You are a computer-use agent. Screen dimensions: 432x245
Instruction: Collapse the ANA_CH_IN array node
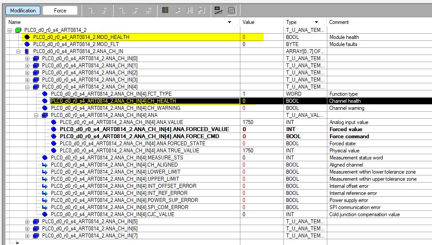point(19,51)
